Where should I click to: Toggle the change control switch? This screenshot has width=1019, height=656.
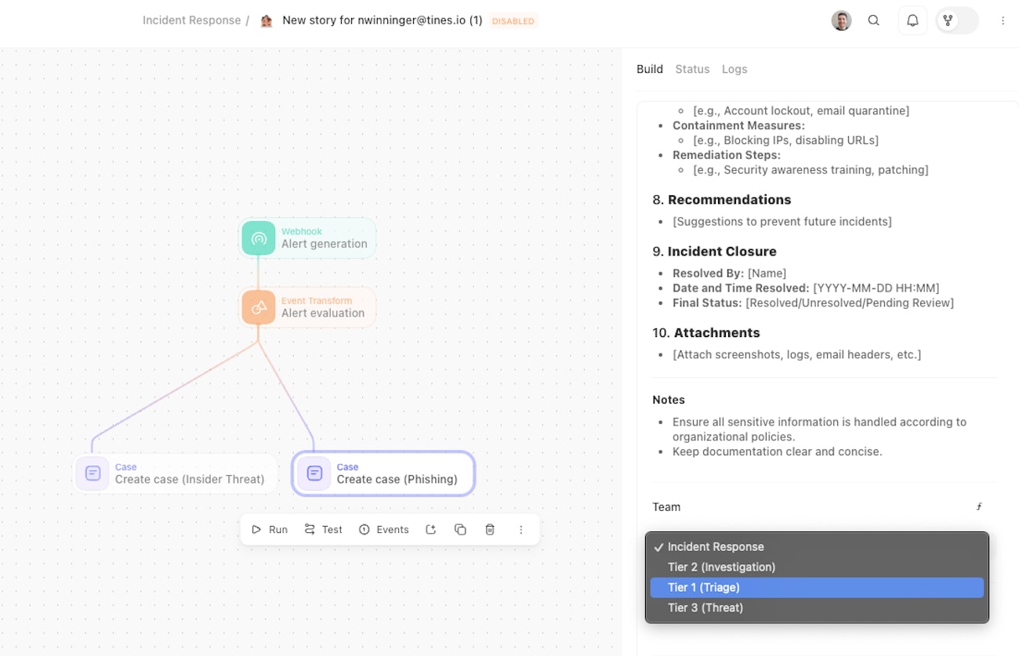tap(957, 21)
